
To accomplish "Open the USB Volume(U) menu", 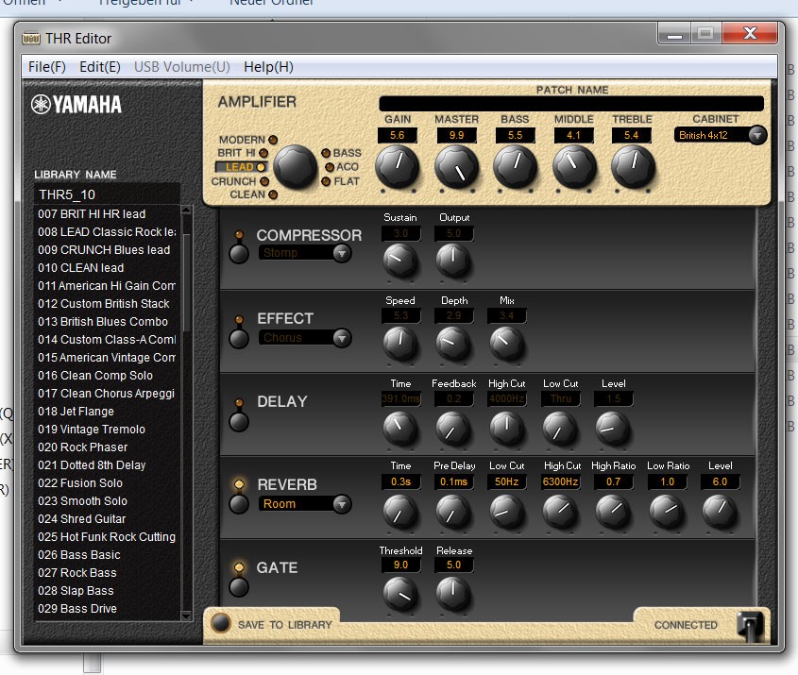I will click(181, 67).
